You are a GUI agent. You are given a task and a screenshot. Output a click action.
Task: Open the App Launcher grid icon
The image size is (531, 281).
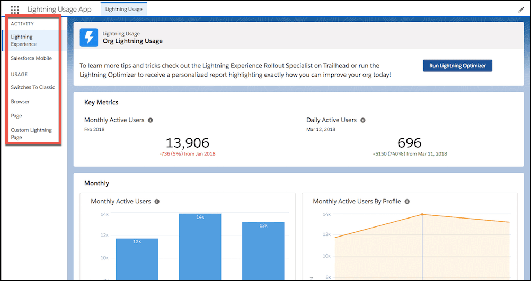15,10
